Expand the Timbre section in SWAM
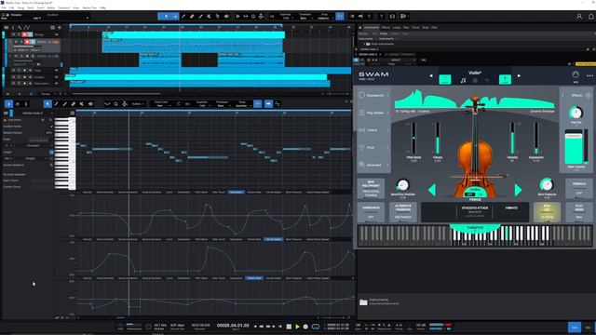The image size is (596, 335). 374,130
